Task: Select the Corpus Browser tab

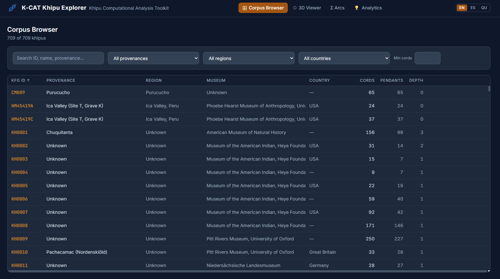Action: pos(263,8)
